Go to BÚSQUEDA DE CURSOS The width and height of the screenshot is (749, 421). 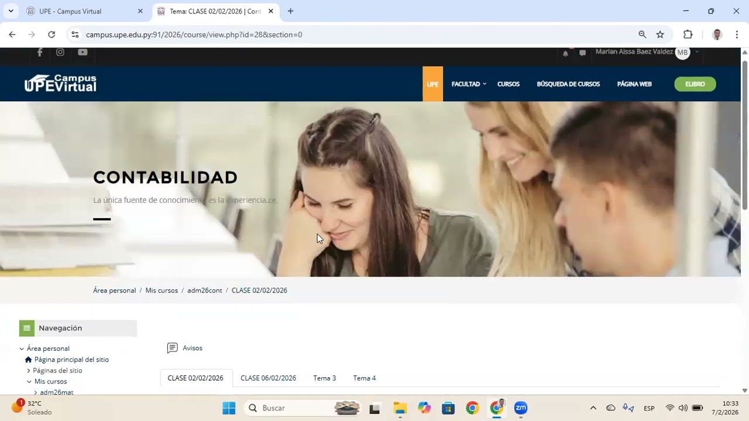point(568,84)
